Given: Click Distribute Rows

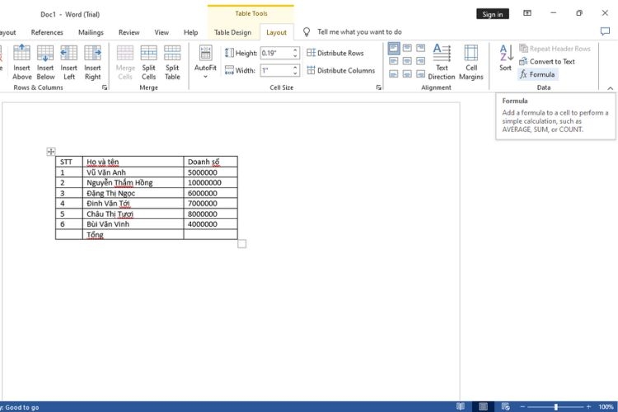Looking at the screenshot, I should pos(335,53).
